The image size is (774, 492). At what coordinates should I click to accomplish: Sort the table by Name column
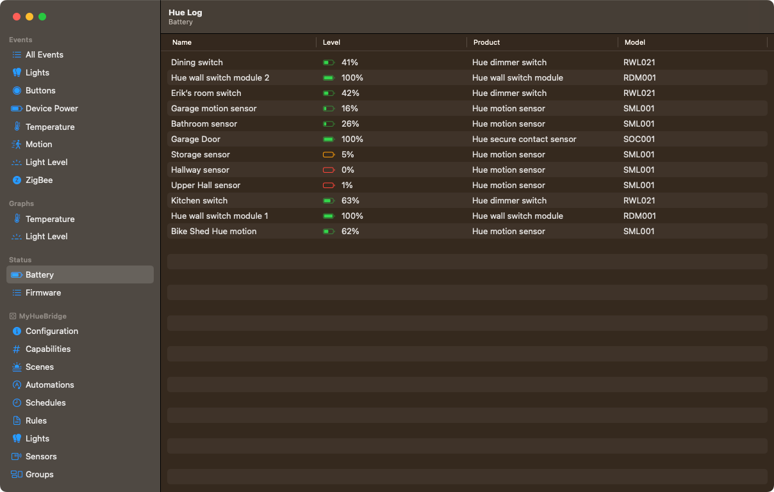181,42
